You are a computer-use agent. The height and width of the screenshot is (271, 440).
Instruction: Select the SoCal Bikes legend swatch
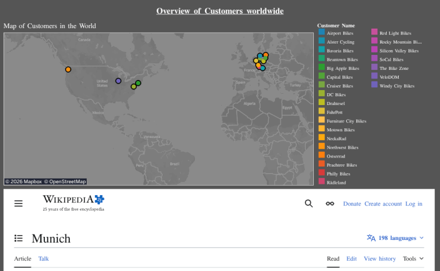click(374, 58)
